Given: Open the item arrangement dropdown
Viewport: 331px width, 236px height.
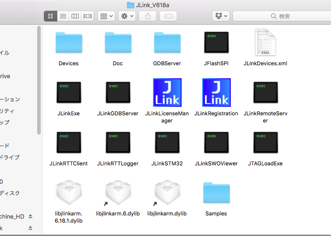Looking at the screenshot, I should pos(106,16).
